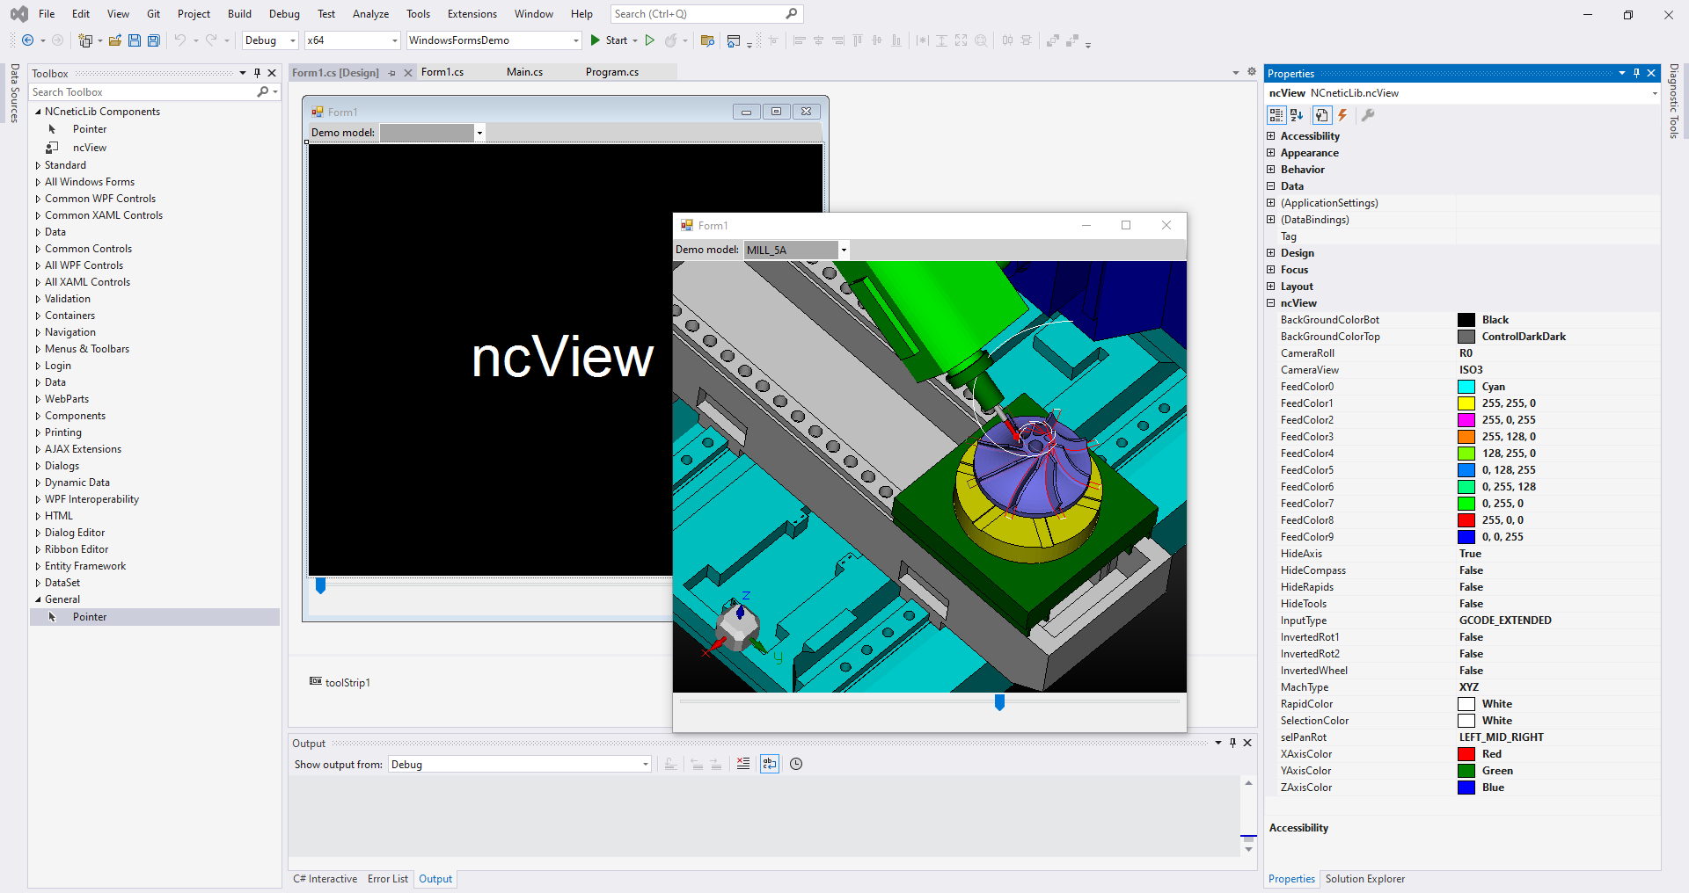The height and width of the screenshot is (893, 1689).
Task: Open the Diagnostic Tools side tab
Action: (1674, 101)
